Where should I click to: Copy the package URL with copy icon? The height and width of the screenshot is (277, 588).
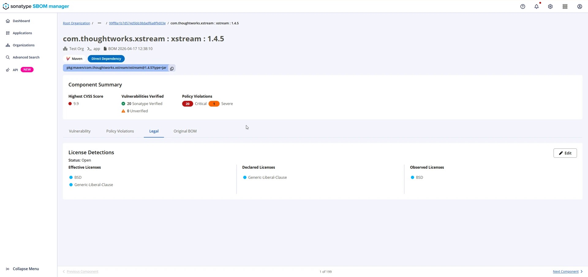(x=172, y=68)
